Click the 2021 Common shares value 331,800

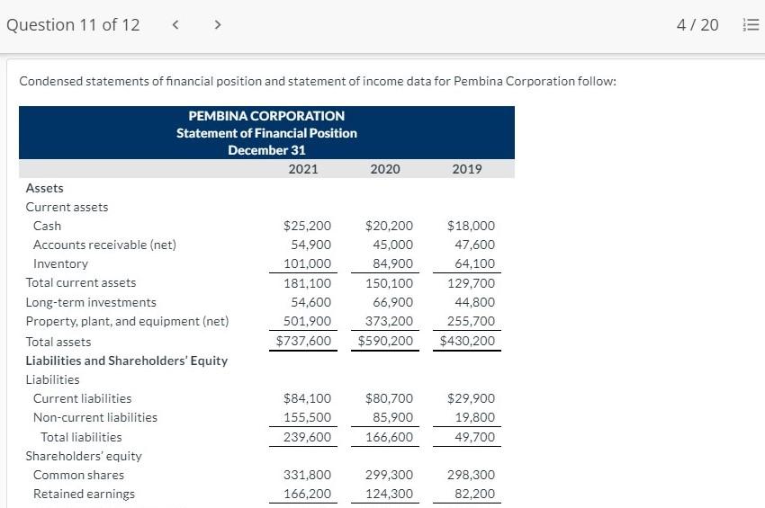[308, 475]
